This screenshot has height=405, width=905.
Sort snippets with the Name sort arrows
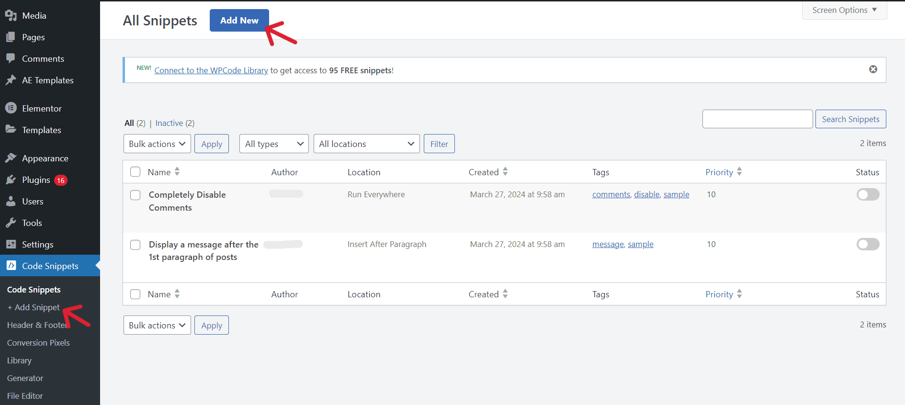tap(177, 171)
